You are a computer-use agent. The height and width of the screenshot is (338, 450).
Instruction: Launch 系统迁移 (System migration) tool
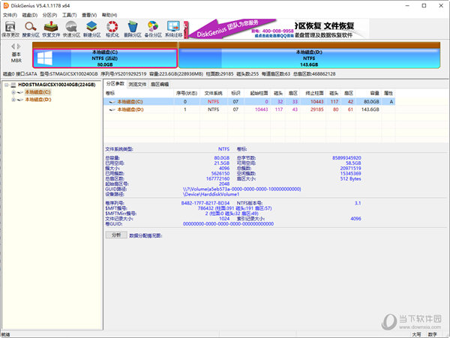point(173,28)
